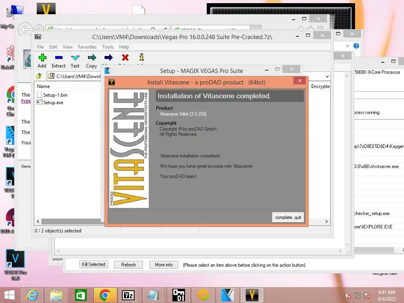Click the network tray icon
Viewport: 404px width, 303px height.
point(357,296)
